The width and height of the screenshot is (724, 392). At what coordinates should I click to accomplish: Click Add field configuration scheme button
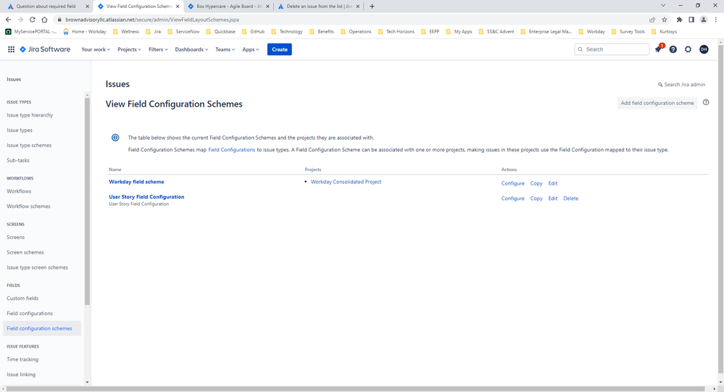click(x=657, y=103)
